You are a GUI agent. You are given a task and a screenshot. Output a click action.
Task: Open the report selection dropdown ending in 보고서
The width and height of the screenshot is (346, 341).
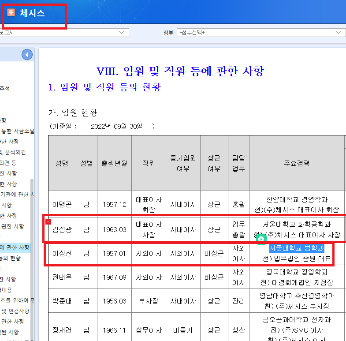pos(64,33)
